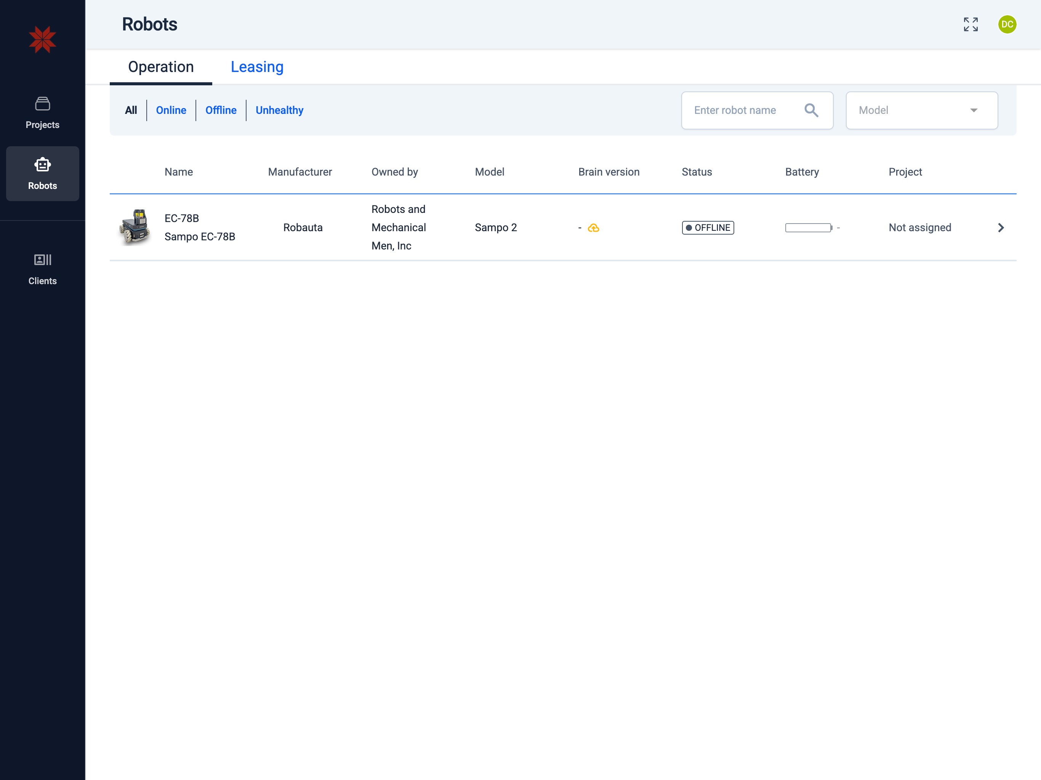Click the yellow cloud update icon
1041x780 pixels.
[x=593, y=228]
